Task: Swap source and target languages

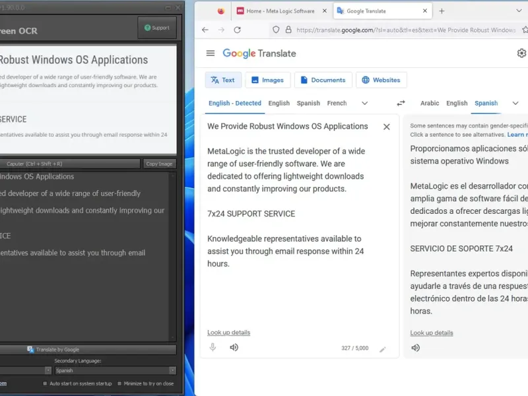Action: coord(401,103)
